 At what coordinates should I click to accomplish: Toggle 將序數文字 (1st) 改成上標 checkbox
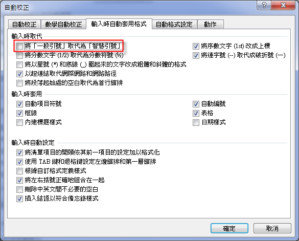tap(196, 46)
